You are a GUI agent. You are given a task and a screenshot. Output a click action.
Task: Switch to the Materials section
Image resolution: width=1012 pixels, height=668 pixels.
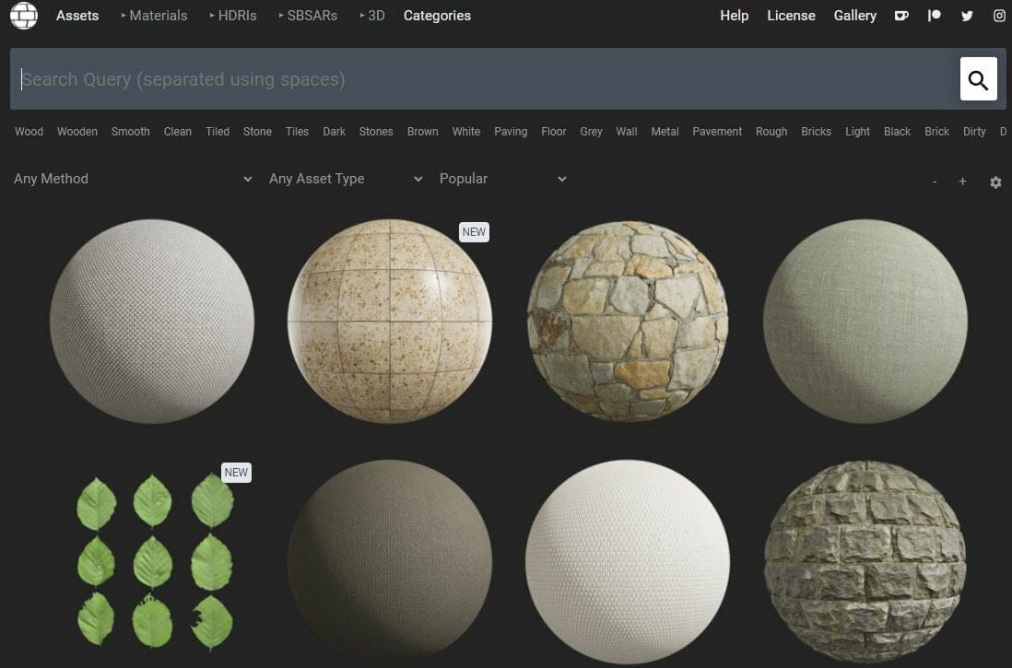coord(157,15)
